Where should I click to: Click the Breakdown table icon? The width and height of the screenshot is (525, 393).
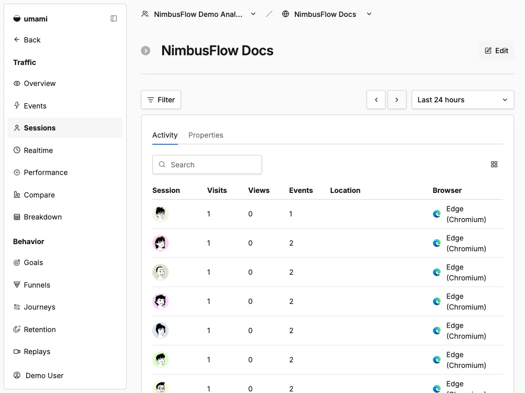tap(17, 217)
